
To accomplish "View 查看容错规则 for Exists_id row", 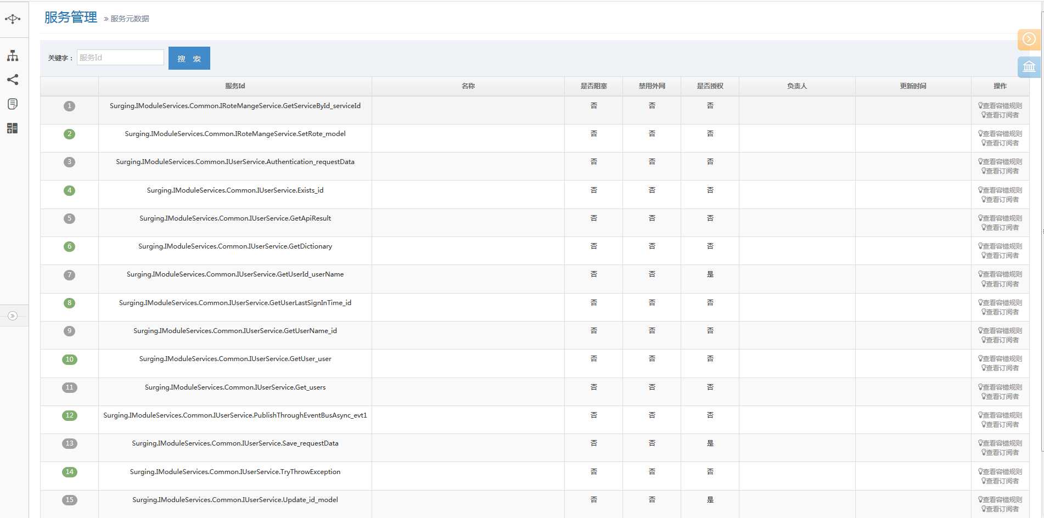I will pyautogui.click(x=1000, y=190).
